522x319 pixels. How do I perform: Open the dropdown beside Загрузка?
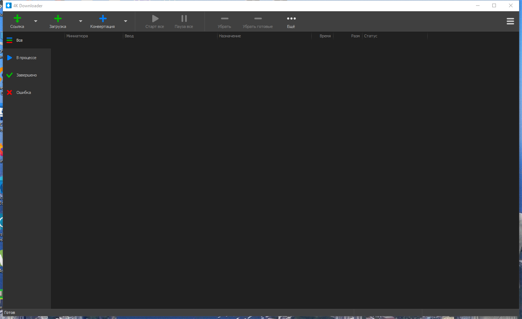(80, 21)
